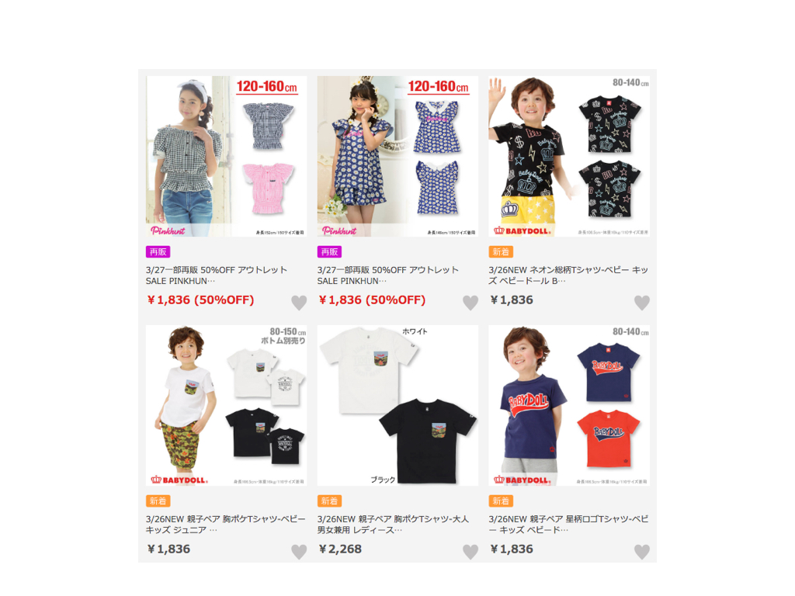The image size is (795, 596).
Task: Open 親子ペア 星柄ロゴTシャツ product link
Action: pos(568,525)
